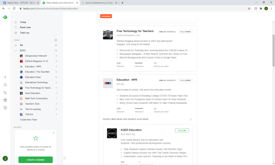275x165 pixels.
Task: Click the browser address bar
Action: pyautogui.click(x=134, y=9)
